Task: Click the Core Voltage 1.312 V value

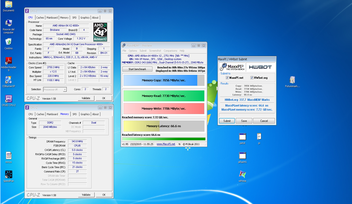Action: [x=81, y=38]
